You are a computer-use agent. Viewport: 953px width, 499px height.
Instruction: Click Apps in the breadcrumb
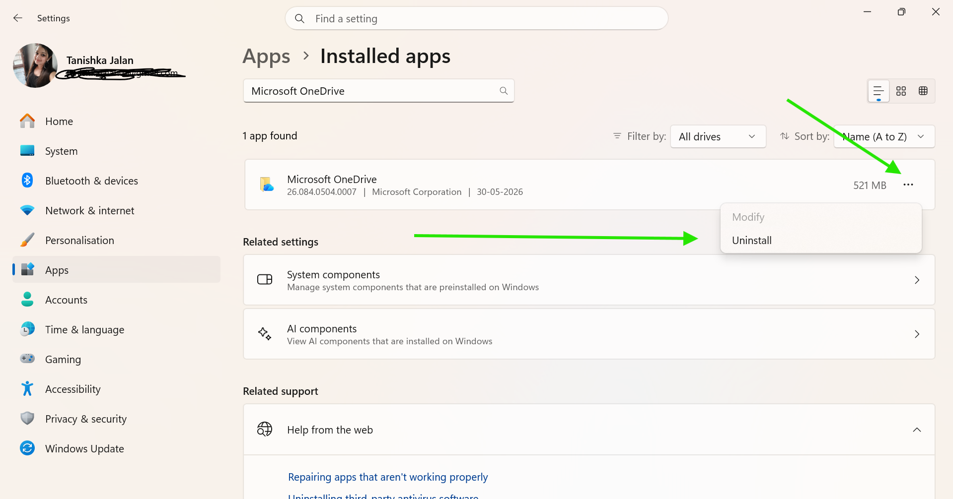(266, 57)
